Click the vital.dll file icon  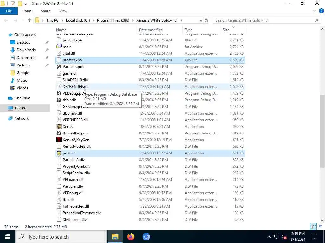point(59,53)
